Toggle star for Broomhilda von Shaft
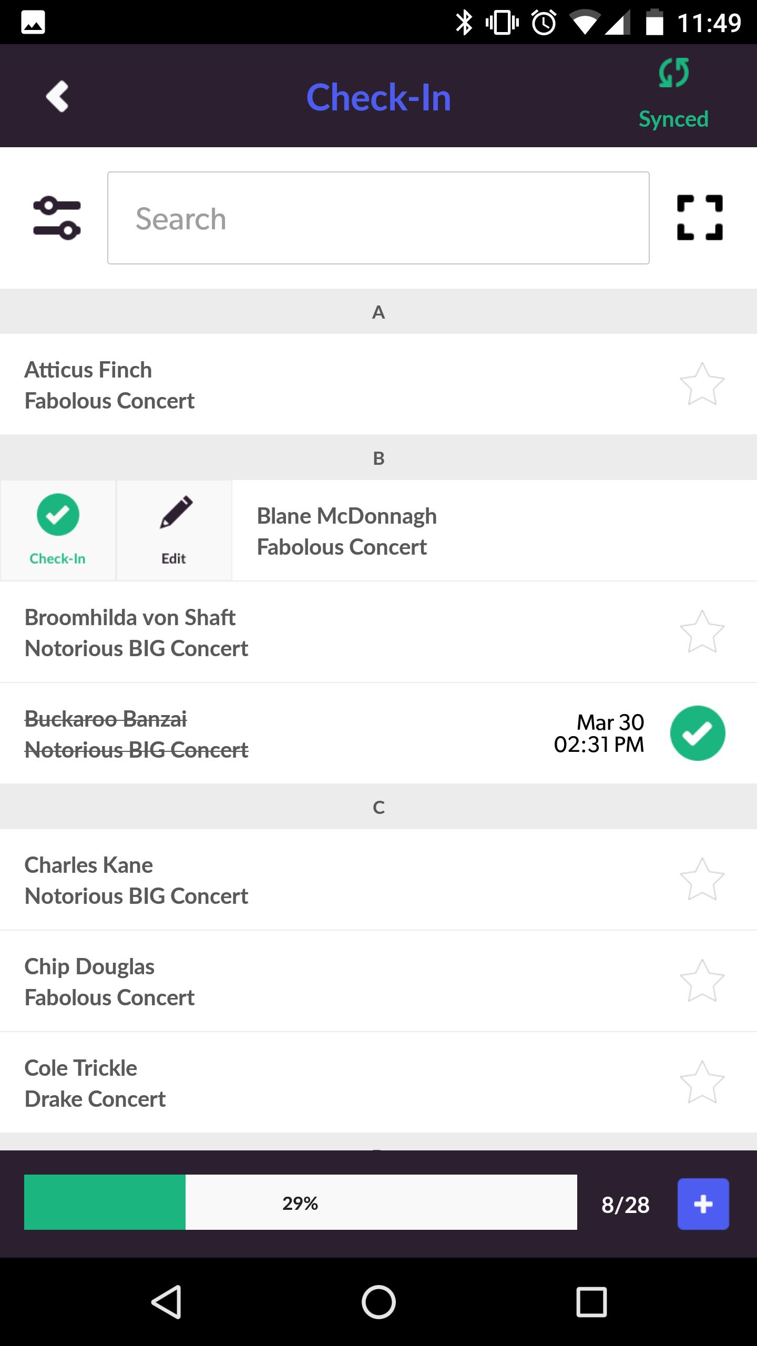This screenshot has width=757, height=1346. click(702, 632)
